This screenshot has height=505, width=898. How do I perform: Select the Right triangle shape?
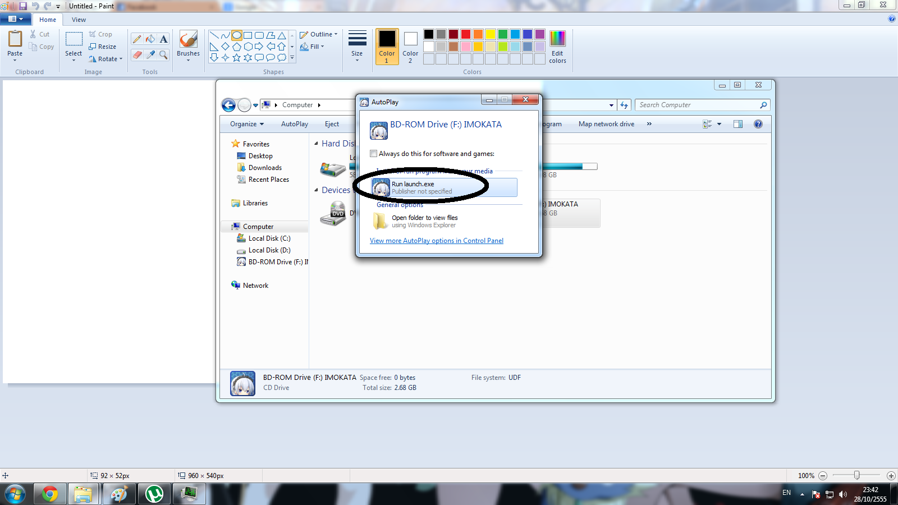coord(214,47)
